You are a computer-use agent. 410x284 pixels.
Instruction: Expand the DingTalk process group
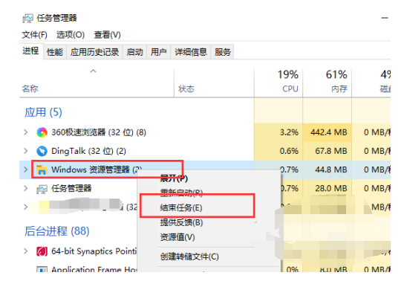pos(25,151)
